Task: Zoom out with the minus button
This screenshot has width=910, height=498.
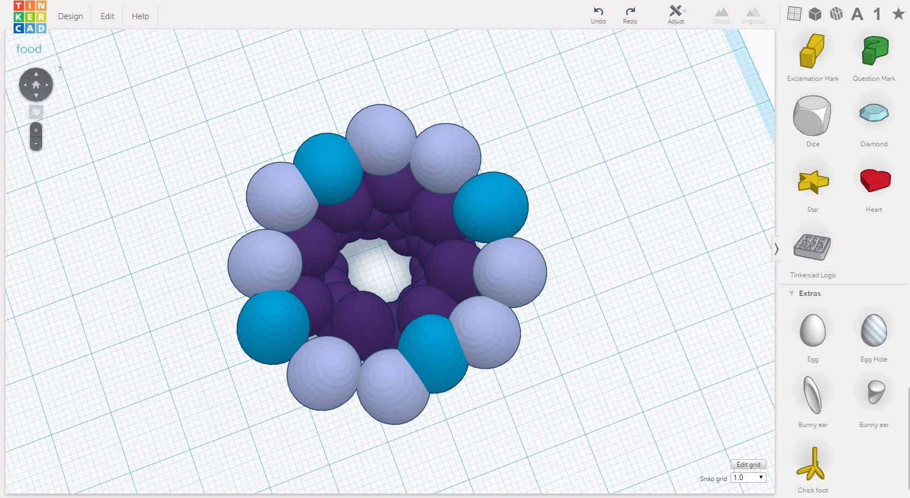Action: (36, 144)
